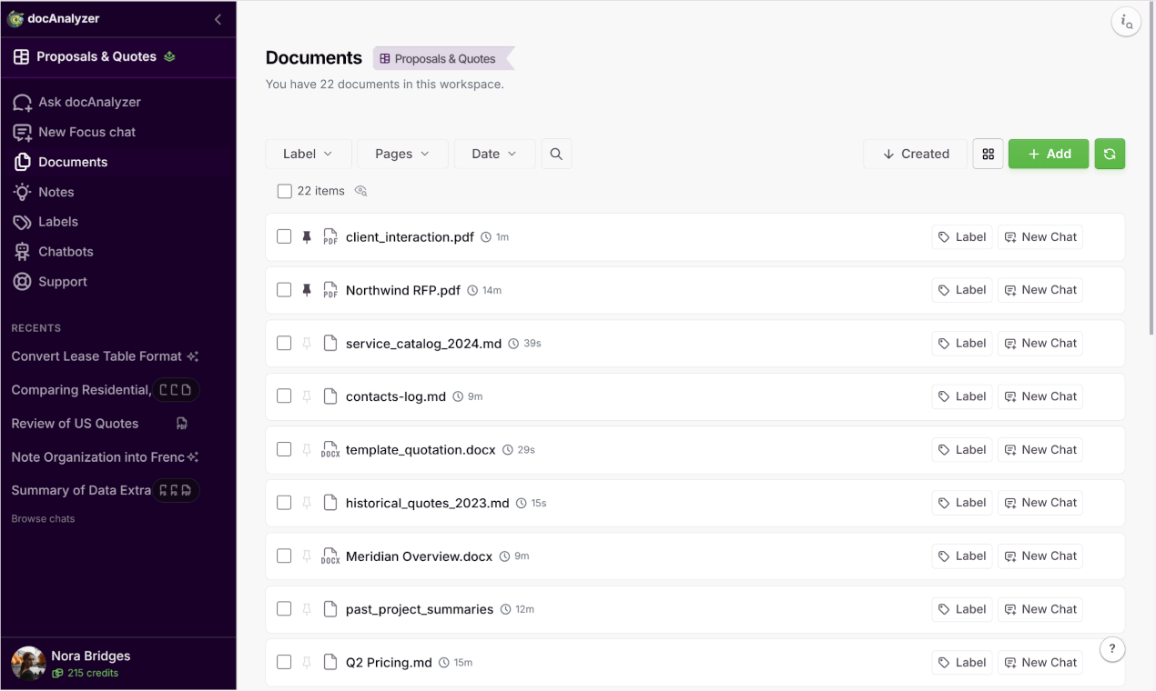Check the historical_quotes_2023.md checkbox
Viewport: 1156px width, 691px height.
pyautogui.click(x=284, y=503)
